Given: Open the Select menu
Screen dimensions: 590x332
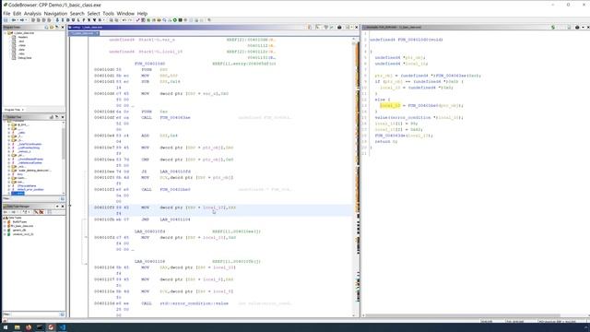Looking at the screenshot, I should coord(94,14).
